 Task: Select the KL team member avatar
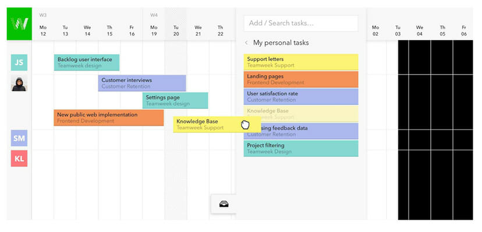19,159
